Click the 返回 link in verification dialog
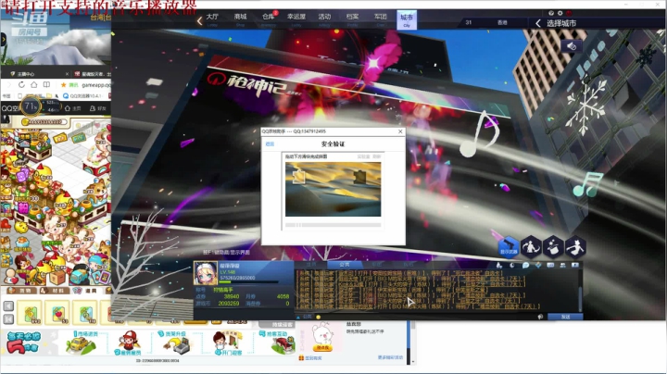Viewport: 667px width, 374px height. (270, 144)
